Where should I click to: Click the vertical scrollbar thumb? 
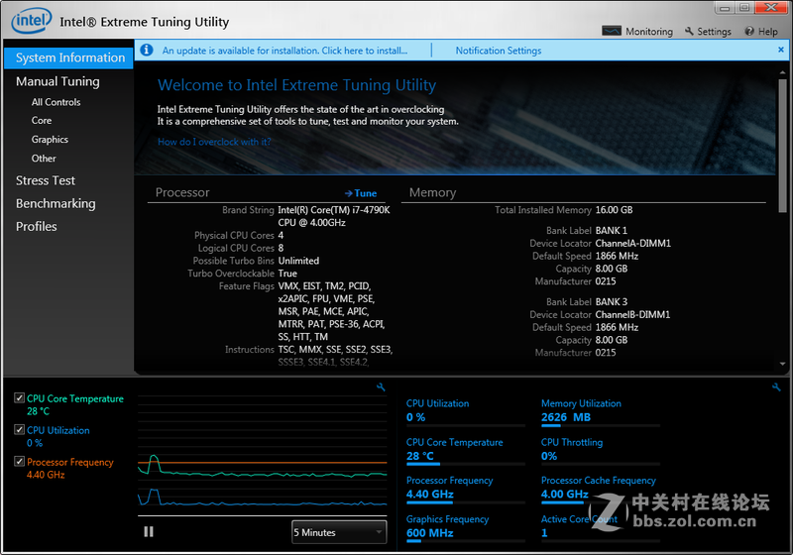pos(782,147)
